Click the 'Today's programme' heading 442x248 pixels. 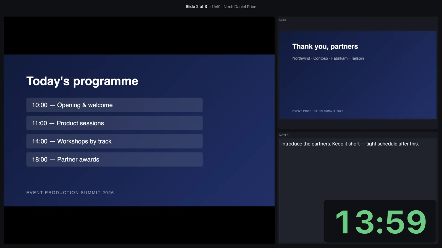pyautogui.click(x=82, y=81)
